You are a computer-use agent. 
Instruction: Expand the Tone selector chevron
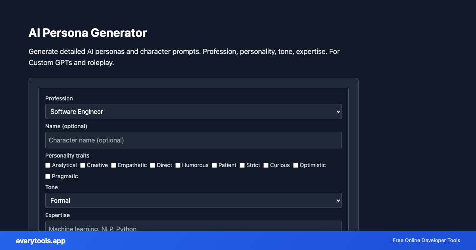[x=338, y=200]
